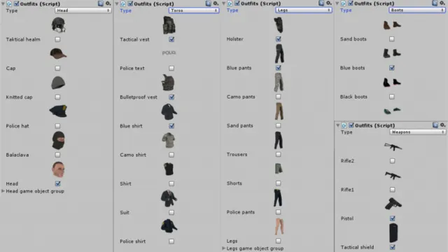The image size is (448, 252).
Task: Click the Black boots thumbnail
Action: point(392,83)
